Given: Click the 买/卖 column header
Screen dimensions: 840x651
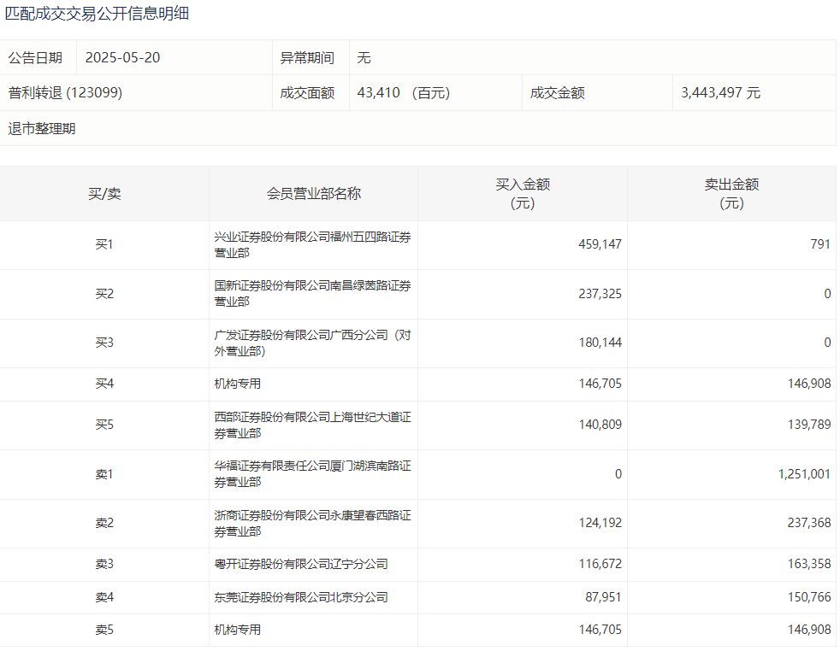Looking at the screenshot, I should click(x=104, y=194).
